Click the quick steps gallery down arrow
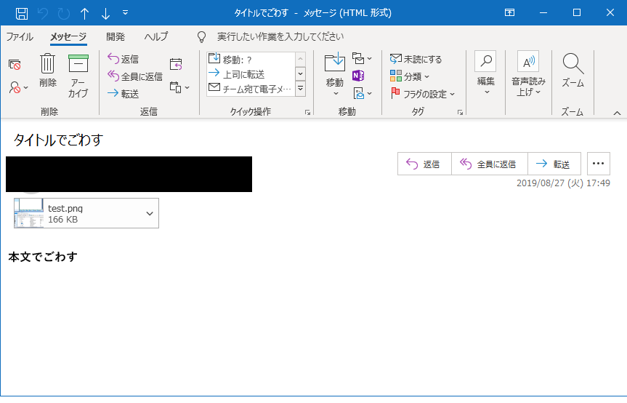The width and height of the screenshot is (627, 403). click(300, 74)
